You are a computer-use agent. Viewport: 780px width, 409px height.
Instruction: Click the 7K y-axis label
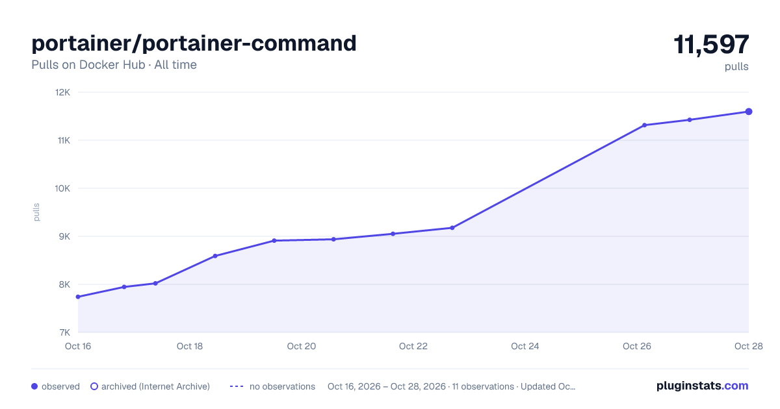(64, 332)
